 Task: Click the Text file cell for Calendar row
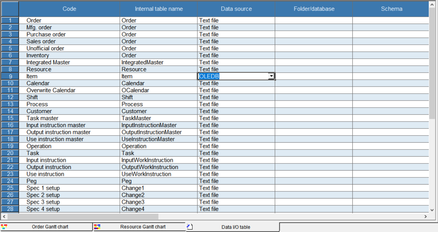point(236,83)
